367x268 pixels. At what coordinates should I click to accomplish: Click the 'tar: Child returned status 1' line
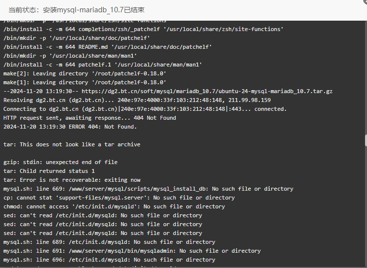[49, 171]
